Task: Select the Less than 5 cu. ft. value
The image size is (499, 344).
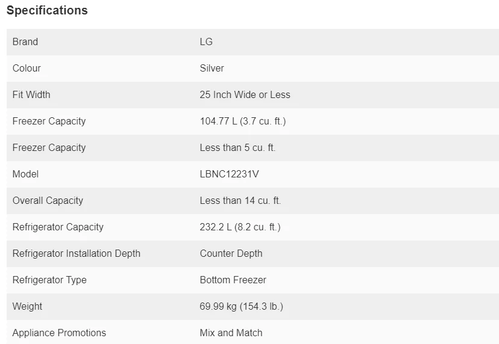Action: coord(237,148)
